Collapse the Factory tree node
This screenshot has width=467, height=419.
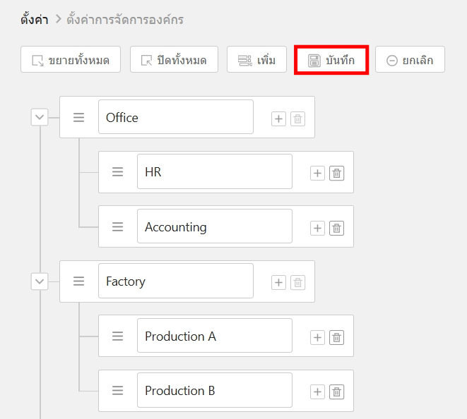point(40,281)
